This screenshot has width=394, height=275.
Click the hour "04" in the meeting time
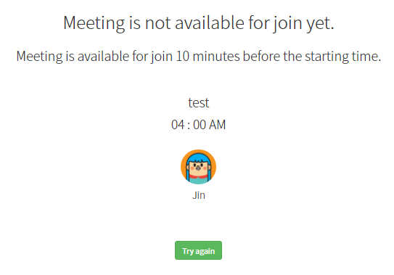[178, 125]
